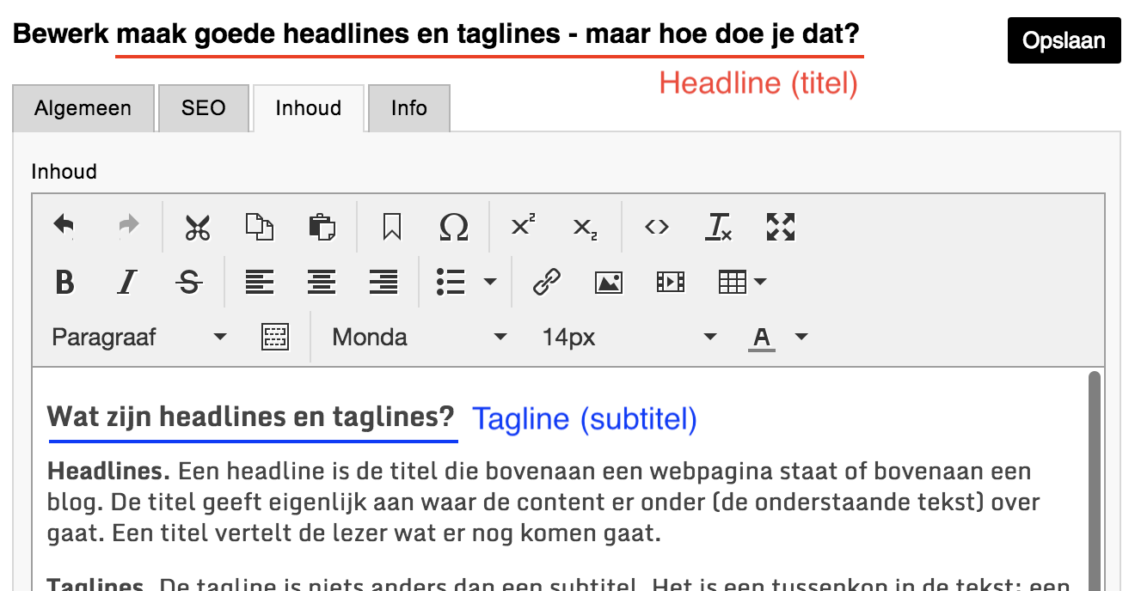Insert a link with the chain icon
The height and width of the screenshot is (591, 1135).
(546, 282)
